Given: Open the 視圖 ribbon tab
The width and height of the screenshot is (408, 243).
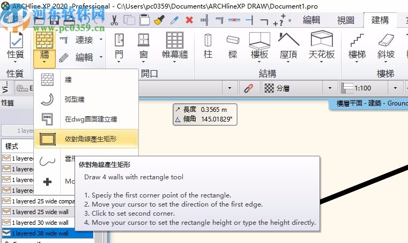Looking at the screenshot, I should click(x=346, y=20).
